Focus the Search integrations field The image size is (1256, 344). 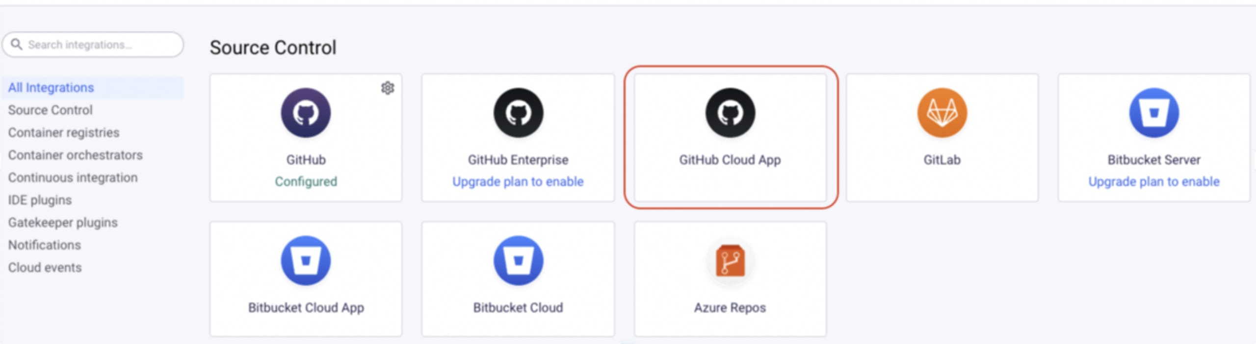pos(93,45)
